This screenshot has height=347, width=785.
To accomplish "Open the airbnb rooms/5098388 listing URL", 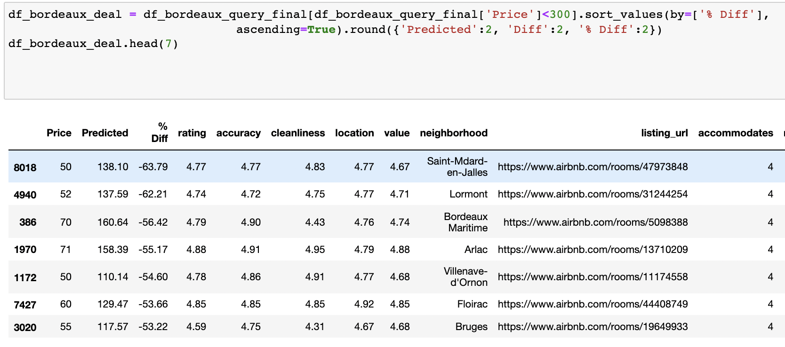I will (x=596, y=222).
